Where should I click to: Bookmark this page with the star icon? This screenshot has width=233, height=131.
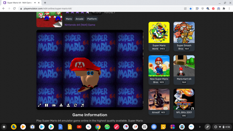point(191,9)
